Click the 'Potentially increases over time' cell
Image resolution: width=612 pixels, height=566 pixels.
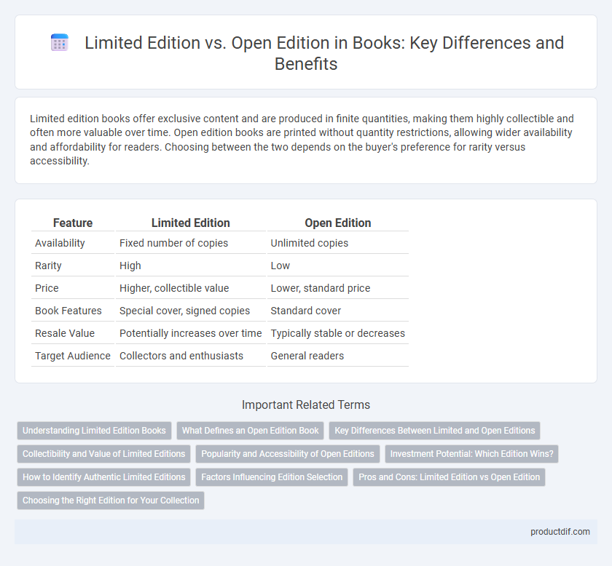(x=190, y=333)
